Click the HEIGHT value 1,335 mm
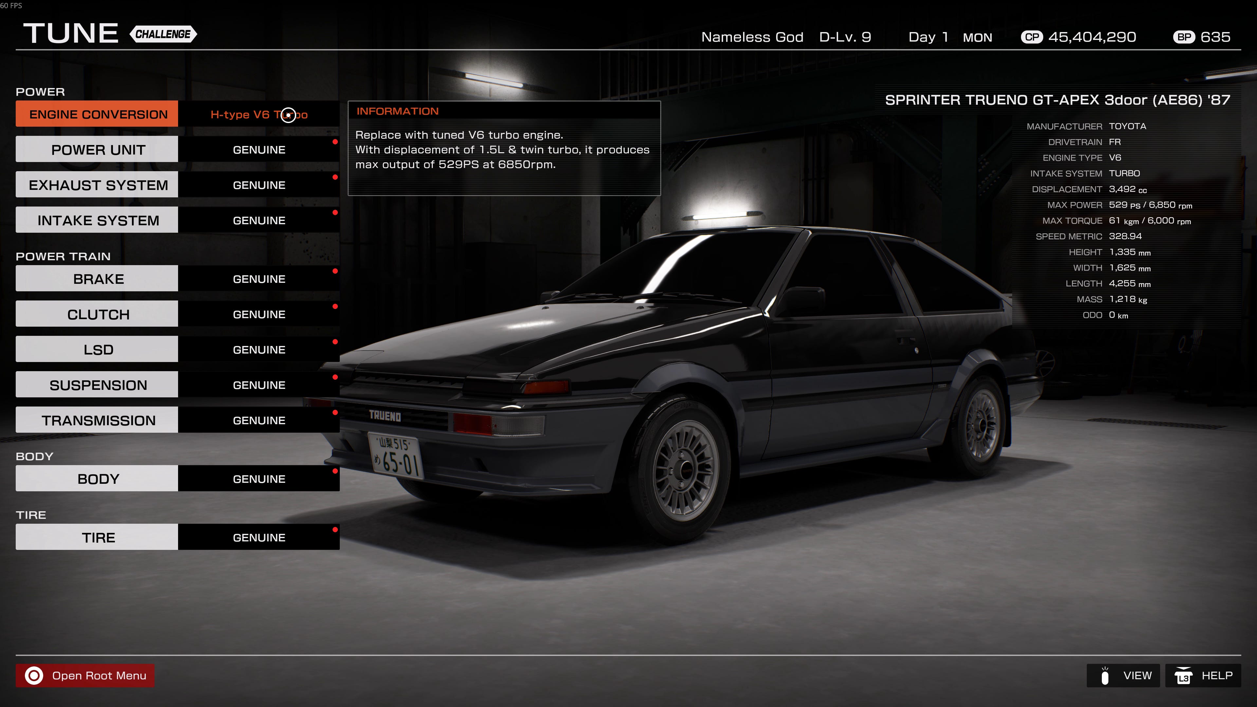This screenshot has height=707, width=1257. pos(1130,252)
